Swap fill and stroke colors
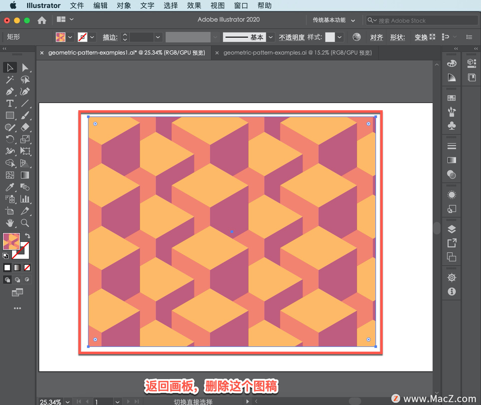The width and height of the screenshot is (481, 405). click(27, 236)
